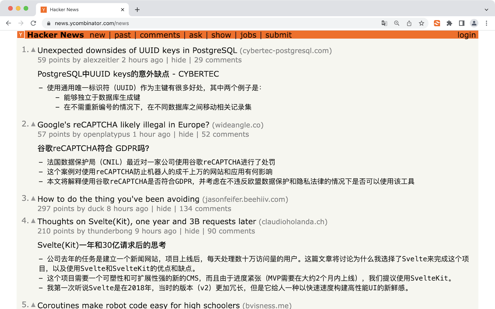Reload the Hacker News page
The image size is (495, 309).
[x=33, y=23]
